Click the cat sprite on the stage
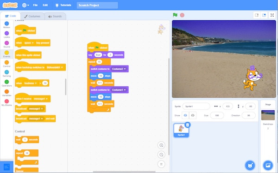Viewport: 278px width, 173px height. 253,78
